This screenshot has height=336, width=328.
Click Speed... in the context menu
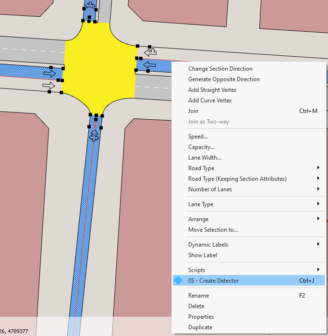[x=198, y=137]
